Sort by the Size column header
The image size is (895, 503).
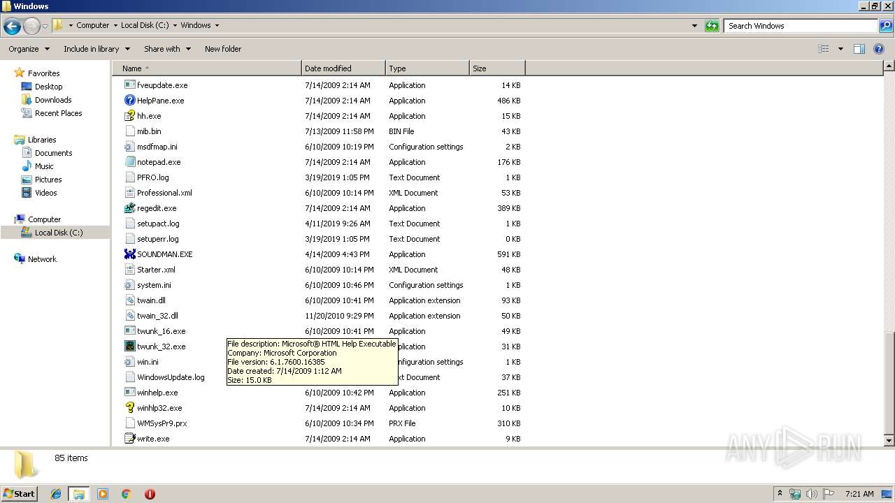click(497, 68)
